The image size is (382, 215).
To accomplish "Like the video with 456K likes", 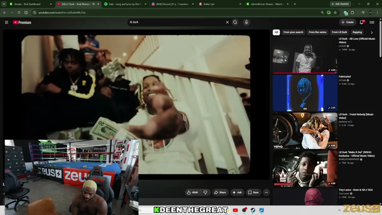I will point(192,193).
